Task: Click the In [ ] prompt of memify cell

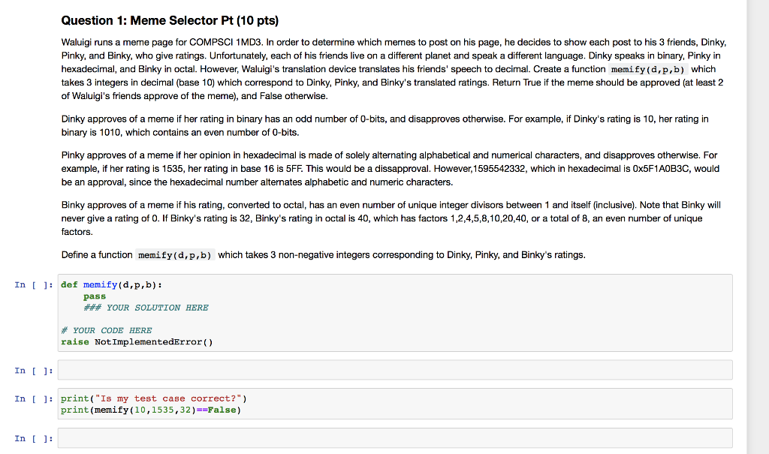Action: point(33,285)
